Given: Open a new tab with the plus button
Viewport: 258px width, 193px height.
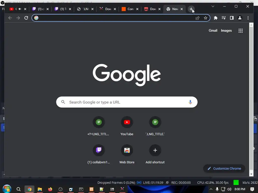Looking at the screenshot, I should (x=191, y=9).
